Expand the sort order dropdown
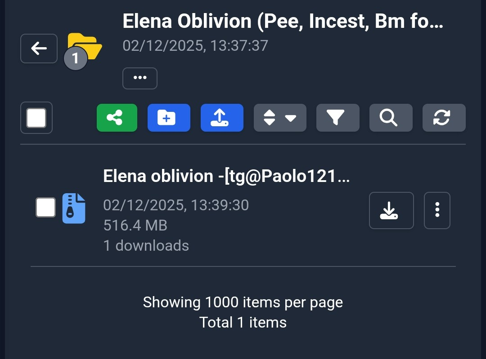The width and height of the screenshot is (486, 359). tap(280, 118)
